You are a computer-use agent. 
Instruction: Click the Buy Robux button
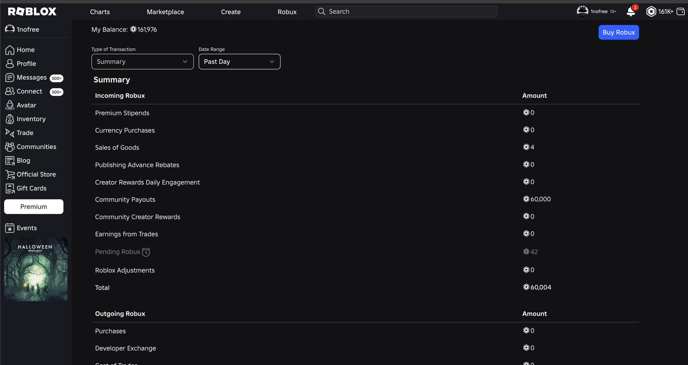pyautogui.click(x=618, y=32)
